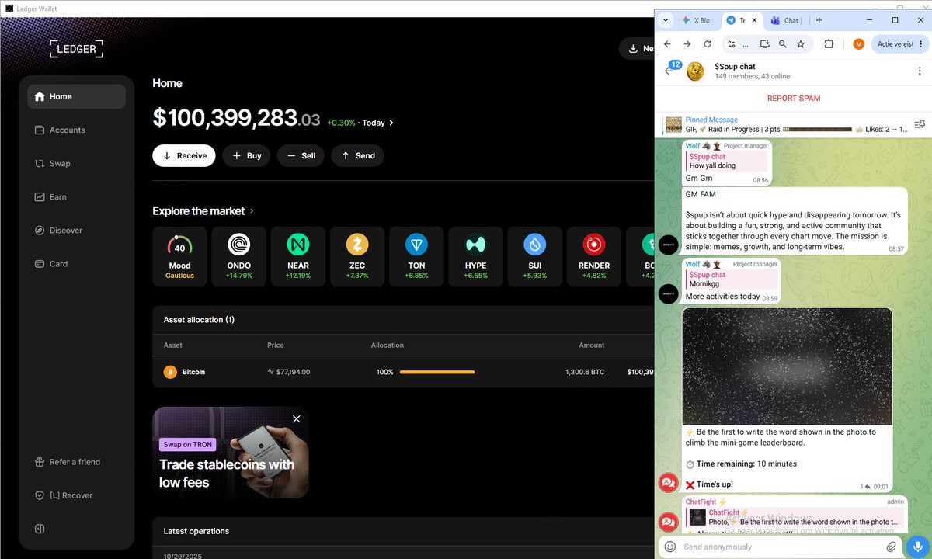Click Bitcoin orange coin icon in allocation row
The image size is (932, 559).
click(x=170, y=372)
